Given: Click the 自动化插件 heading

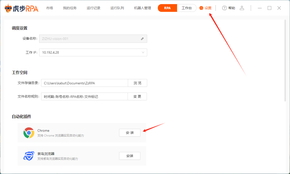Looking at the screenshot, I should point(21,117).
